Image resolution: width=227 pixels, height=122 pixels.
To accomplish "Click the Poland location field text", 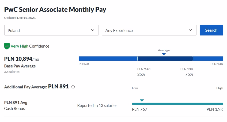I will coord(14,30).
